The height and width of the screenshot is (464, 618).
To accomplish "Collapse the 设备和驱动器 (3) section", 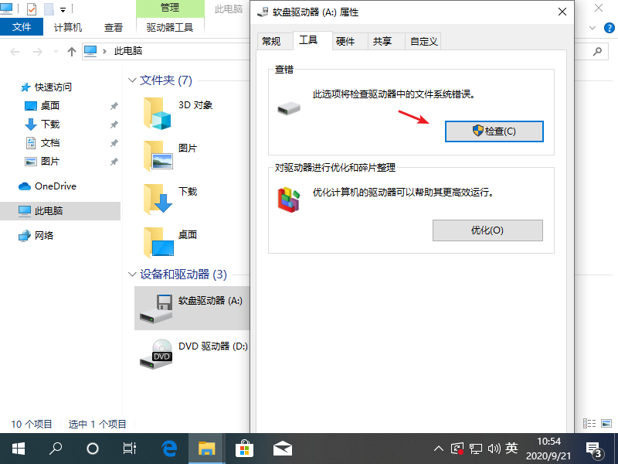I will point(131,274).
